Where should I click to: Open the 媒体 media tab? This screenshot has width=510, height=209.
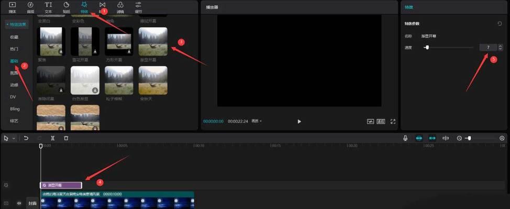tap(13, 7)
